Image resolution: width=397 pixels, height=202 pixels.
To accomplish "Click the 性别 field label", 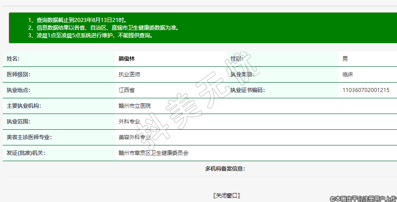I will 237,59.
